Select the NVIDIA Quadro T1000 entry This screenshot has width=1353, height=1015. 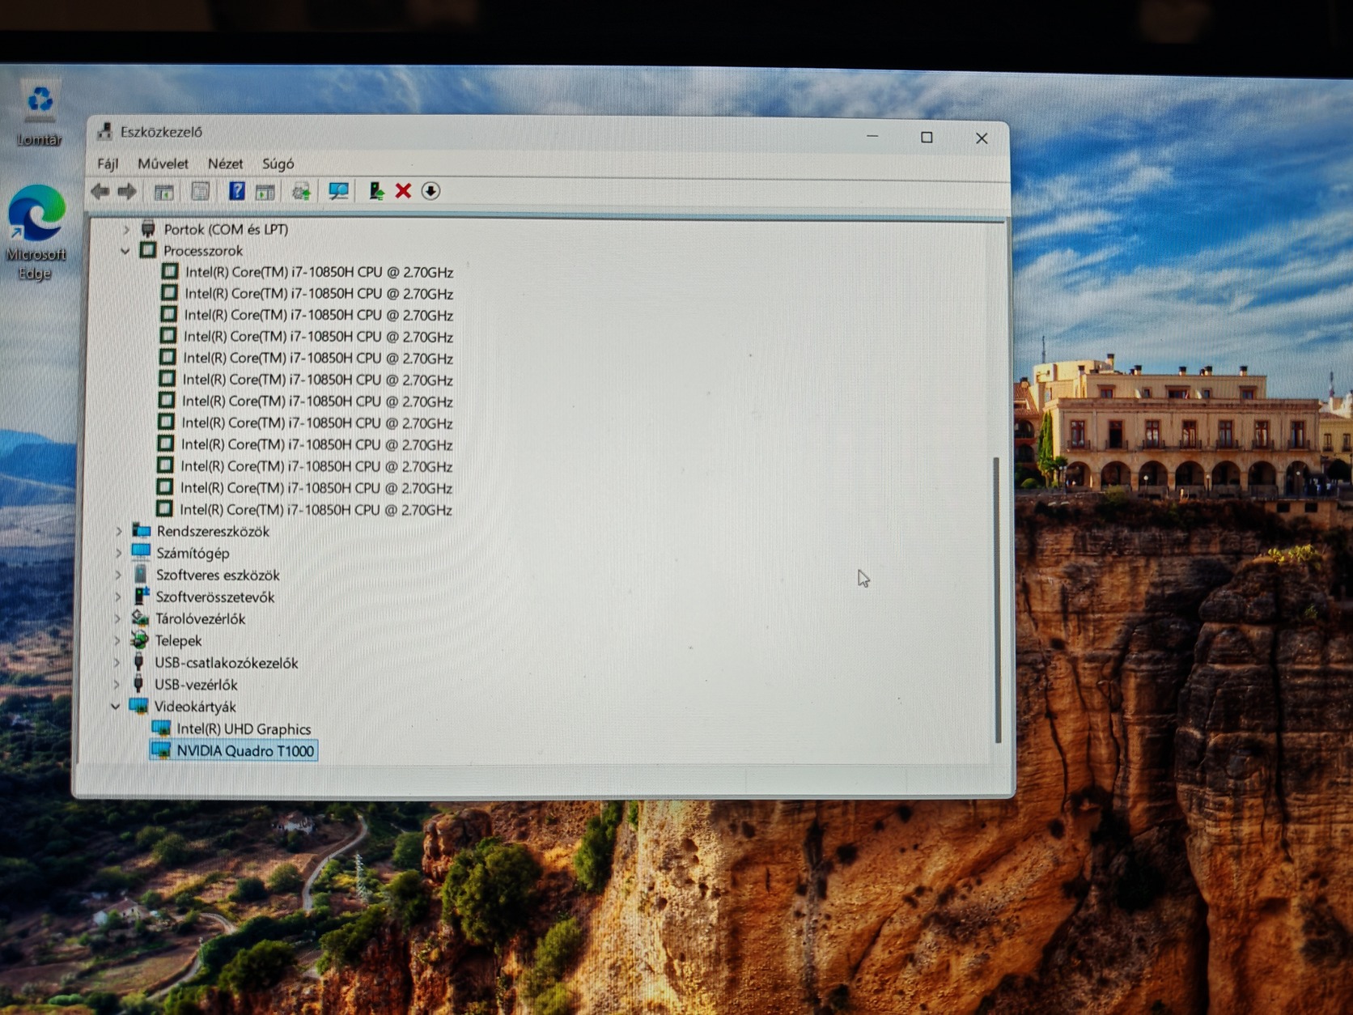[234, 751]
